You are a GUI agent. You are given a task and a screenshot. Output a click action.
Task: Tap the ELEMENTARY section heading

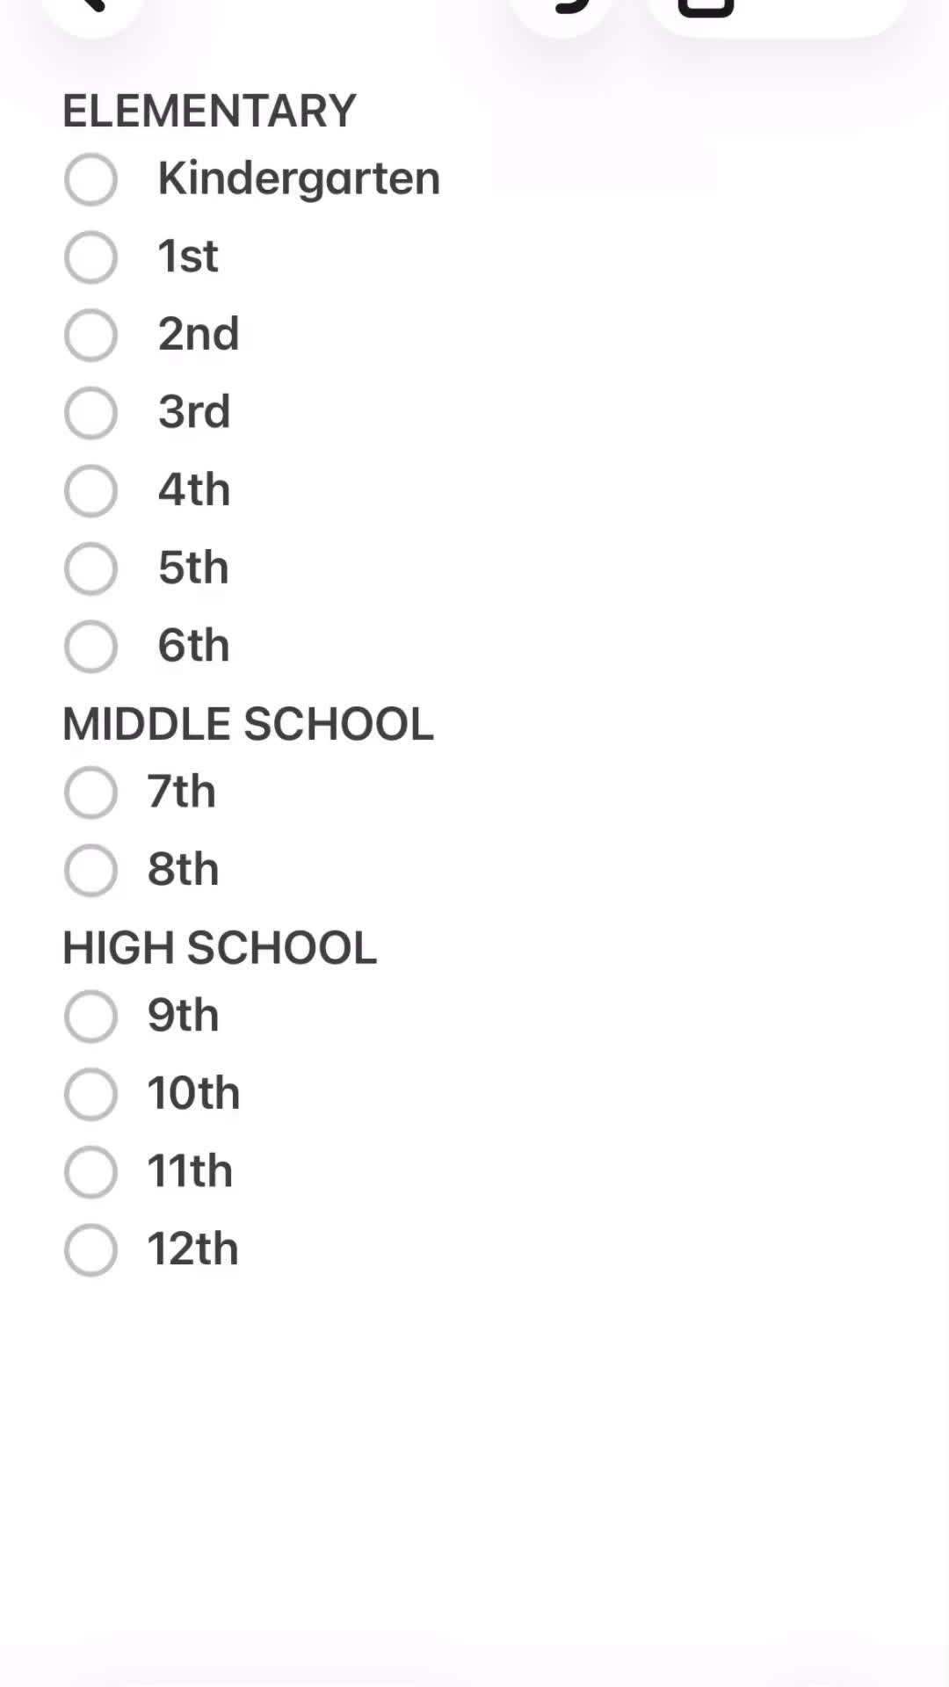(x=209, y=111)
